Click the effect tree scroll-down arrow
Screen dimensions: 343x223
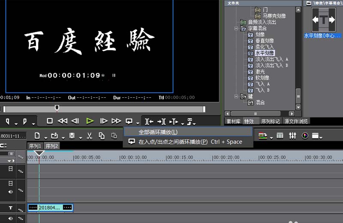tap(298, 107)
